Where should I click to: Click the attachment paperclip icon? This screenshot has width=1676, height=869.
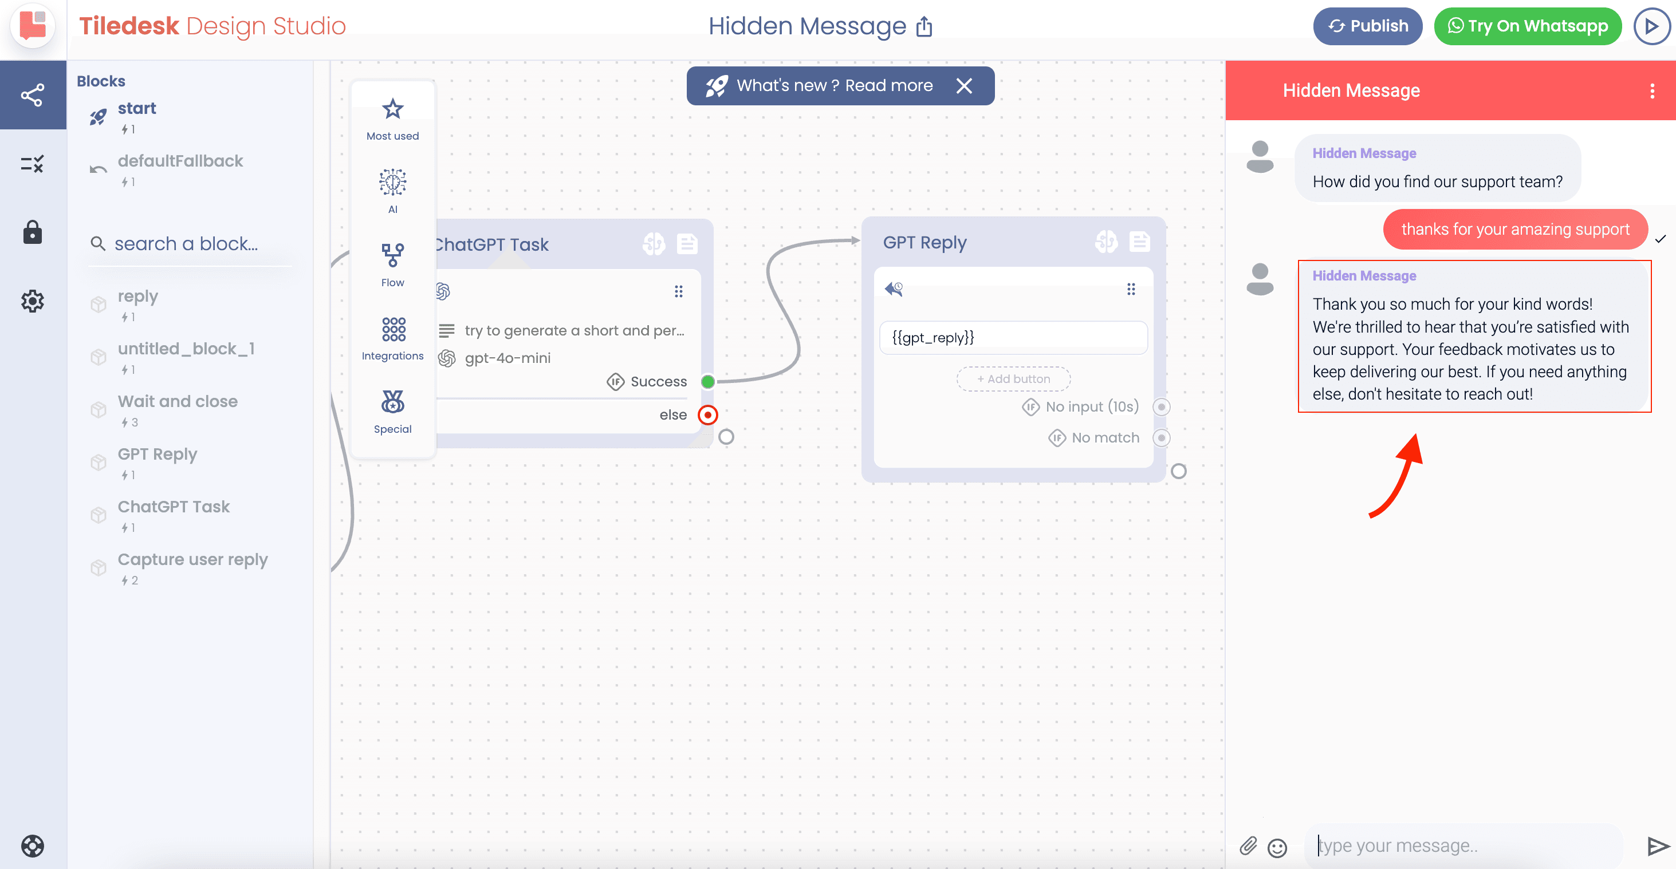(x=1248, y=846)
